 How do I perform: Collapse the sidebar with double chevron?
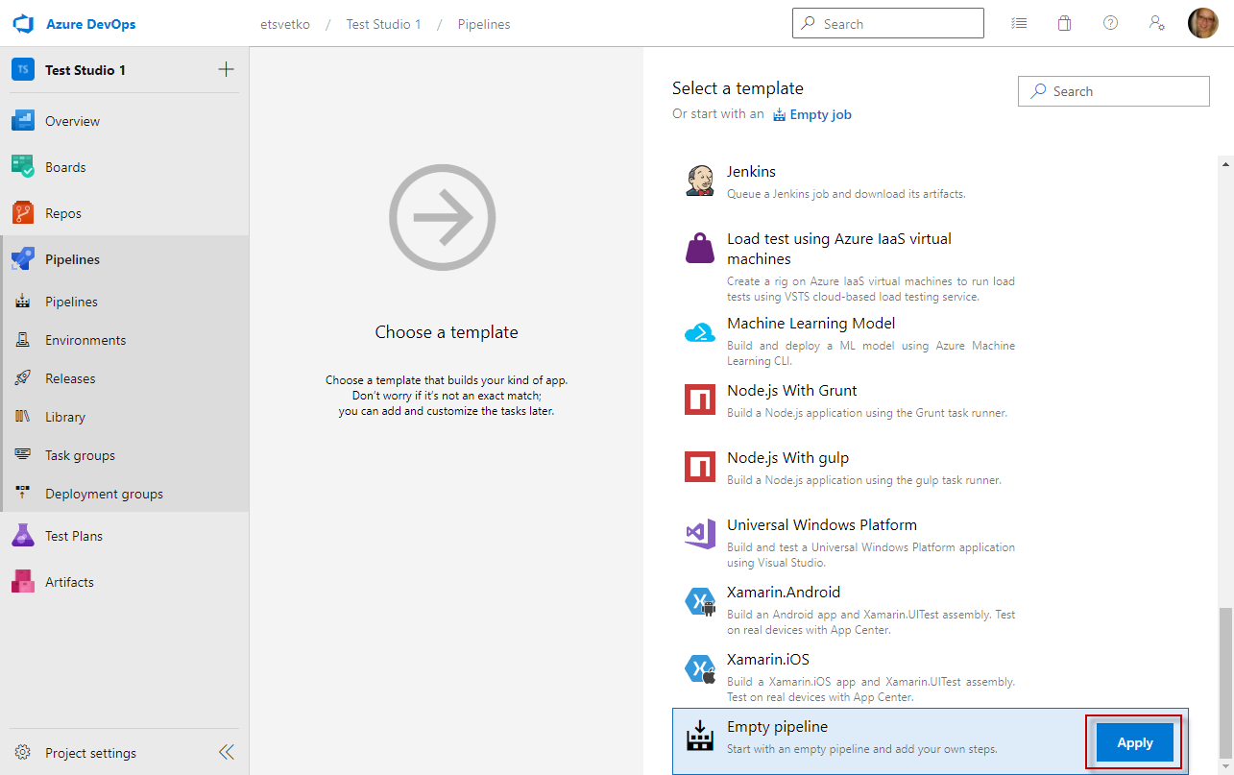[x=226, y=753]
